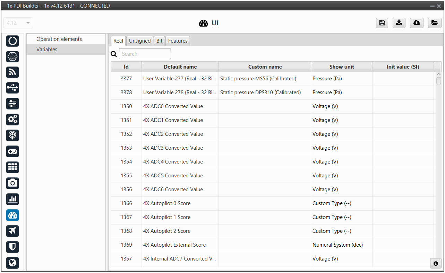Select the RSS signal sidebar icon
Image resolution: width=445 pixels, height=273 pixels.
[x=12, y=72]
